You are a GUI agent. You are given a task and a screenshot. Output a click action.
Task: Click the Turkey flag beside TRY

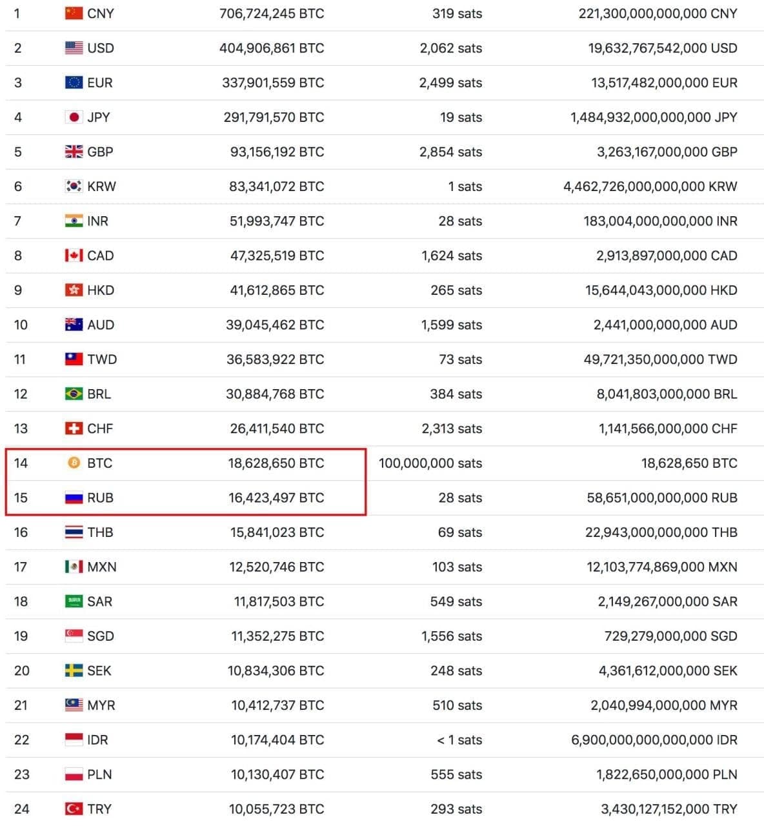[74, 809]
